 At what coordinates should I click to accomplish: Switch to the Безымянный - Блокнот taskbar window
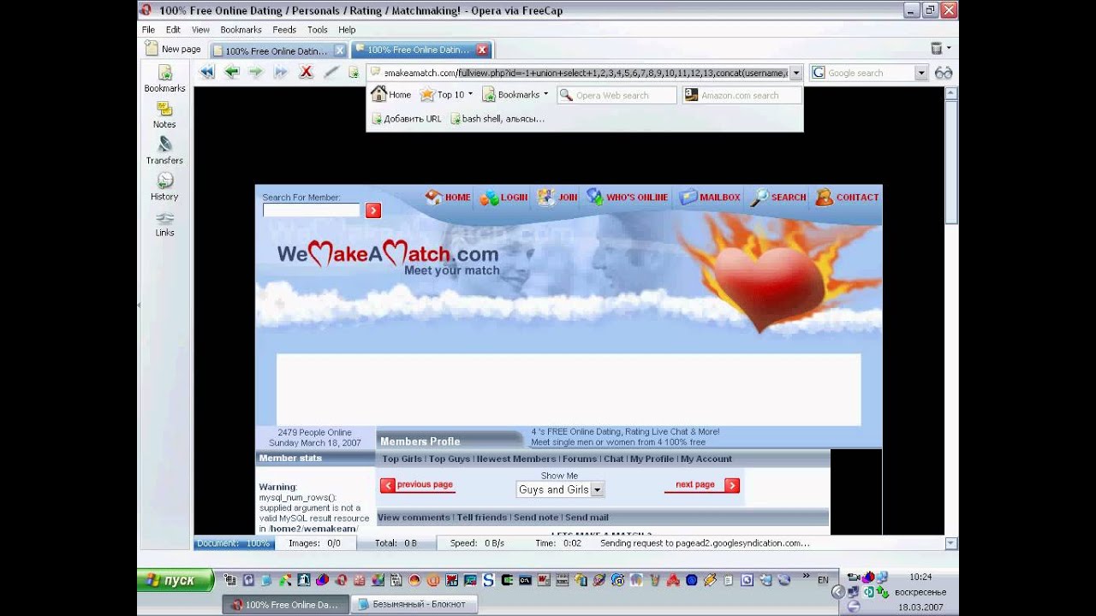(414, 604)
